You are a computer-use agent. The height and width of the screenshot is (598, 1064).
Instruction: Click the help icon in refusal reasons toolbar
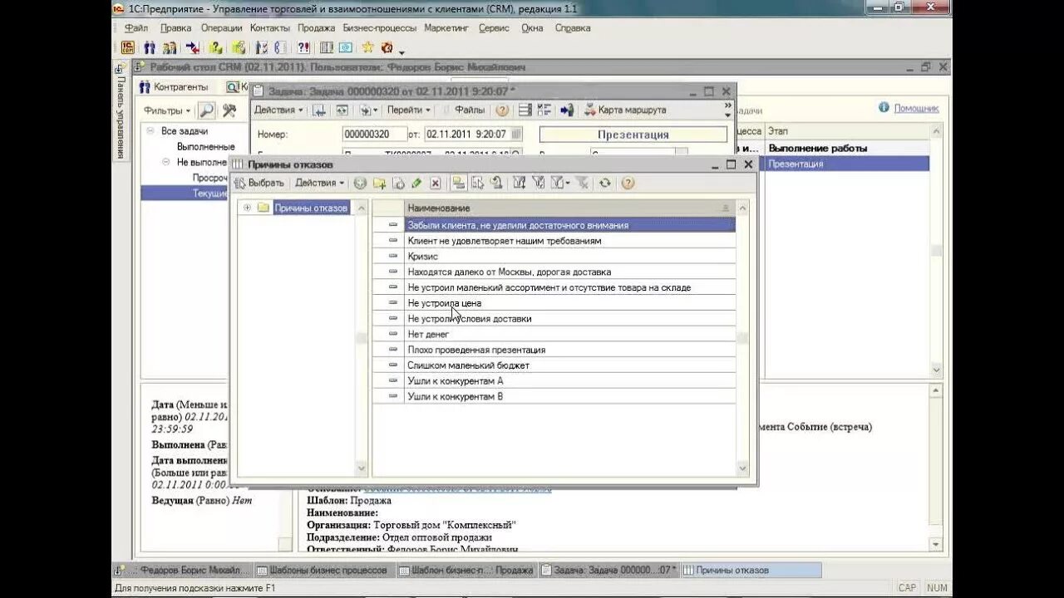pyautogui.click(x=628, y=183)
